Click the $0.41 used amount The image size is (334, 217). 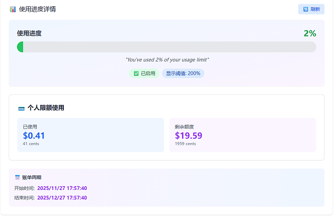(x=34, y=135)
